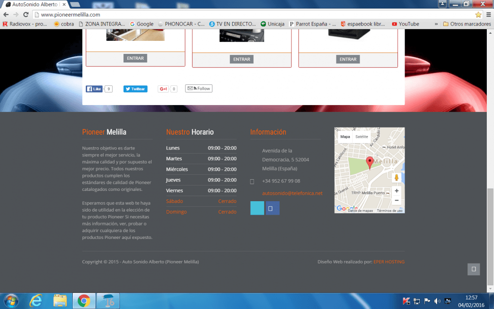Open a new browser tab

(x=75, y=4)
